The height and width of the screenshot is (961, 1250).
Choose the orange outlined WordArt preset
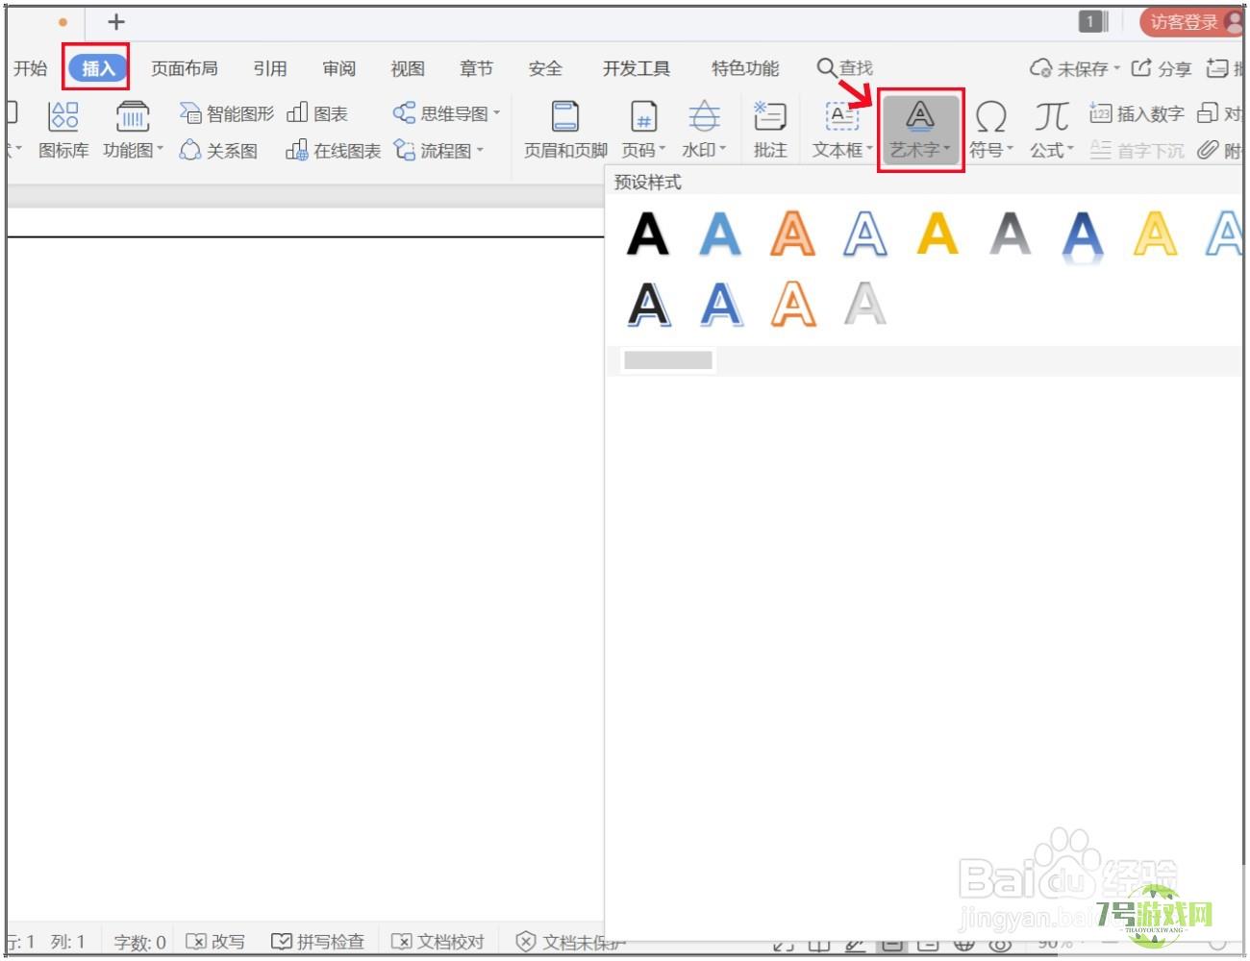(792, 234)
